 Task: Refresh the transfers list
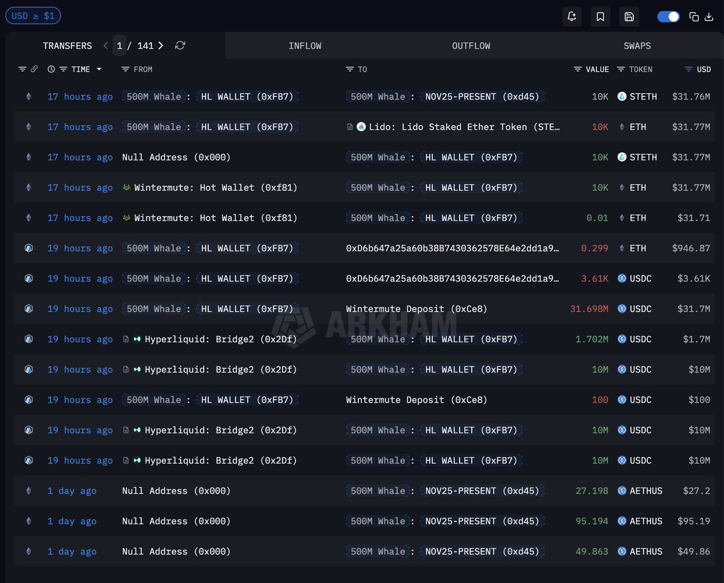(x=180, y=46)
